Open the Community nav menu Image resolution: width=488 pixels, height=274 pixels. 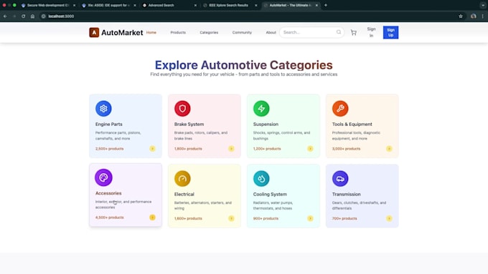click(242, 32)
